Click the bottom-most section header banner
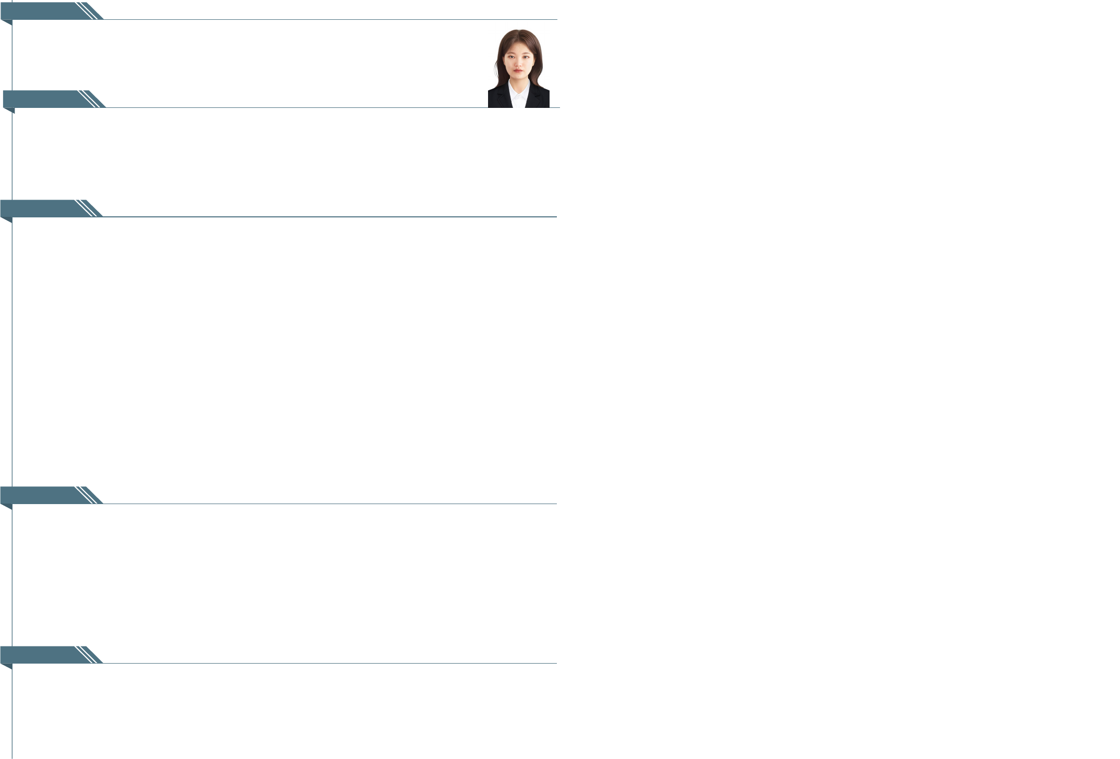1120x759 pixels. point(41,654)
